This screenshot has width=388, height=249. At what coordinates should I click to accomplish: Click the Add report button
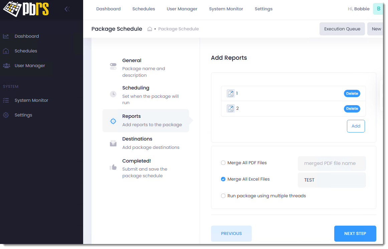click(x=356, y=126)
